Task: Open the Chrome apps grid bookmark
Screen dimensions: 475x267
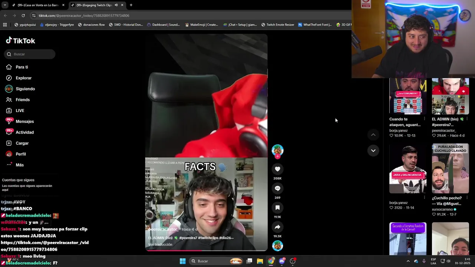Action: click(5, 25)
